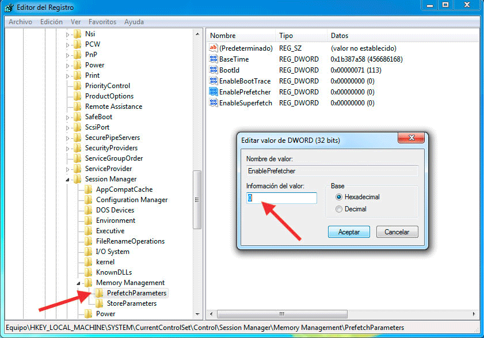Select the ServiceGroupOrder tree item
This screenshot has height=338, width=484.
coord(114,158)
